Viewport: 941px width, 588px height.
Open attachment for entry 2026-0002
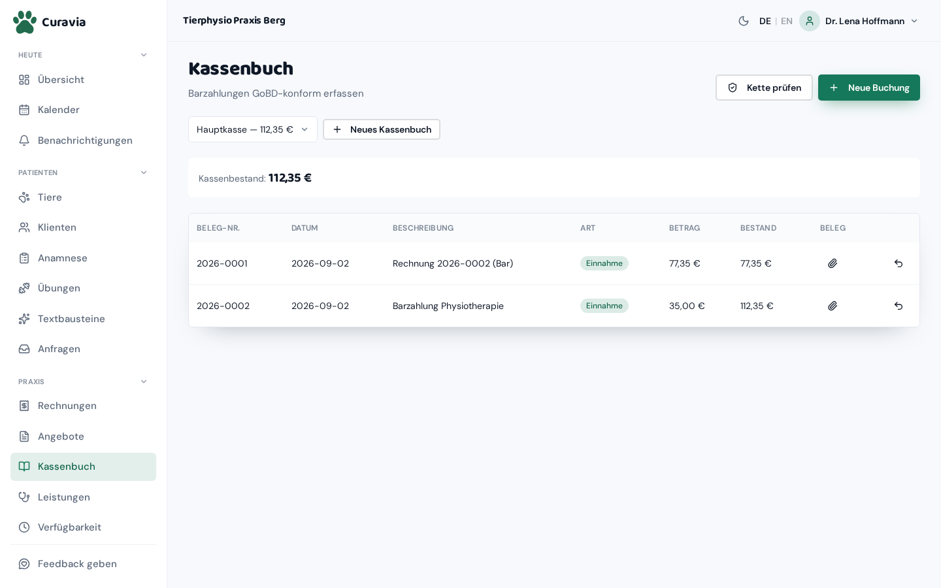(x=833, y=306)
